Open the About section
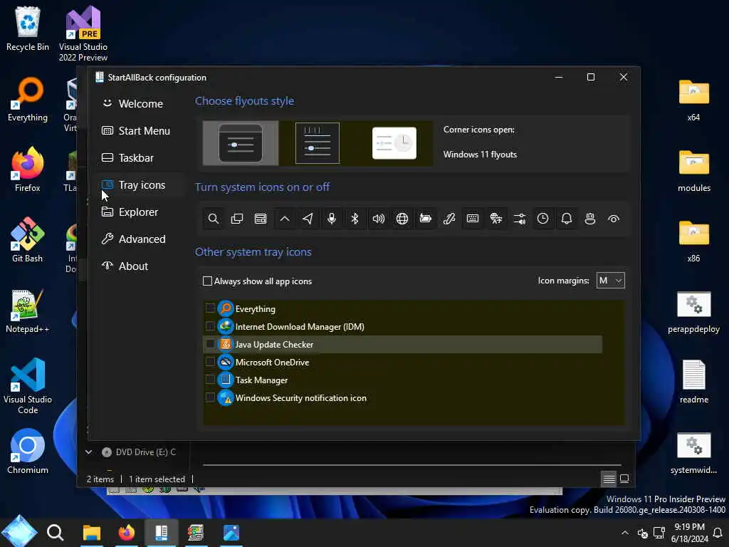 pos(141,266)
